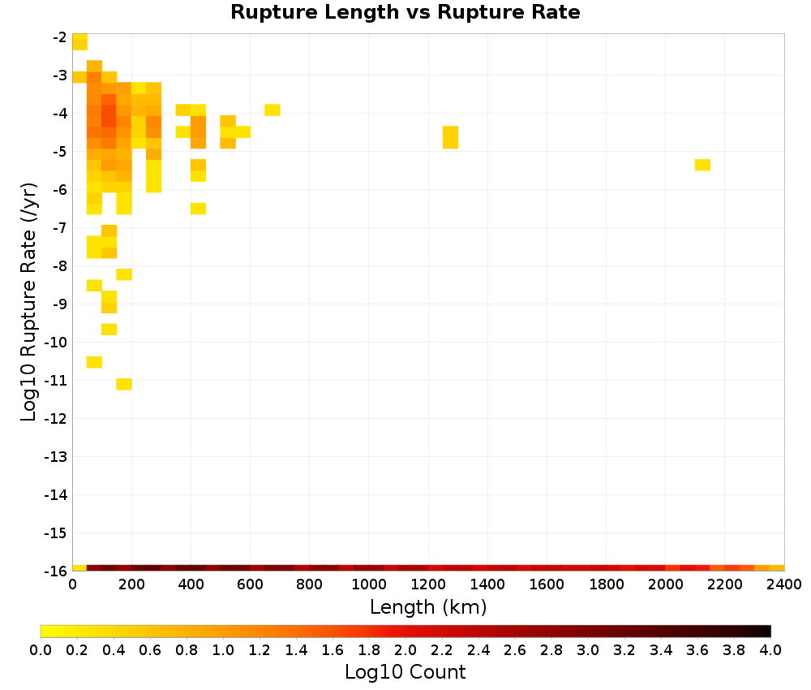The image size is (811, 690).
Task: Click the '1800' x-axis tick label
Action: (x=606, y=584)
